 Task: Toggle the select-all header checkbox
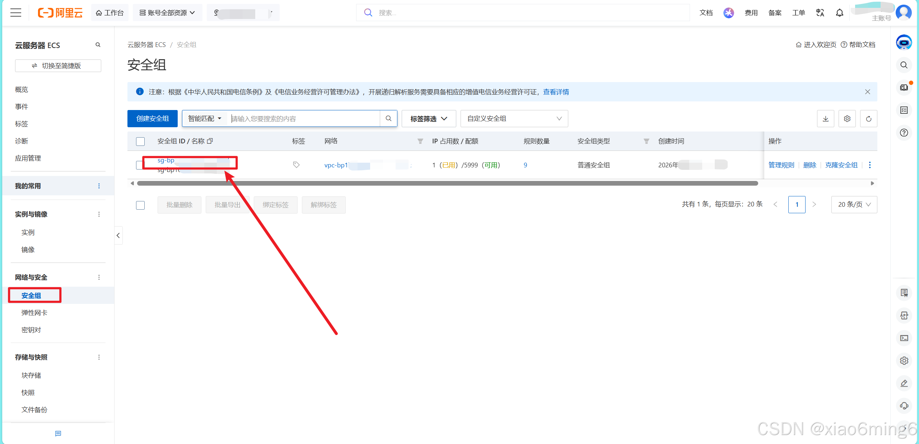click(x=140, y=142)
